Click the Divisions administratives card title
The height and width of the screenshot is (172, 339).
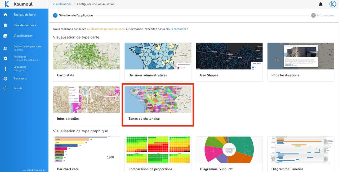coord(148,75)
